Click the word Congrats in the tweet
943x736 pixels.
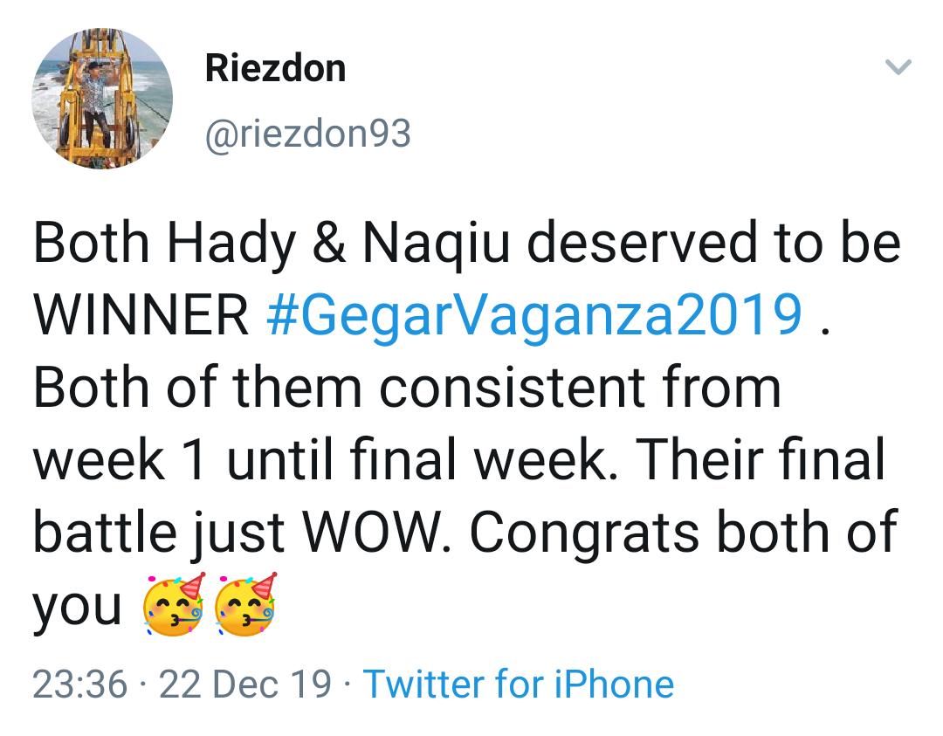point(584,533)
